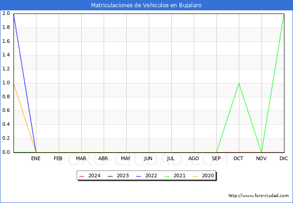
Task: Select the 2020 legend label
Action: click(208, 176)
